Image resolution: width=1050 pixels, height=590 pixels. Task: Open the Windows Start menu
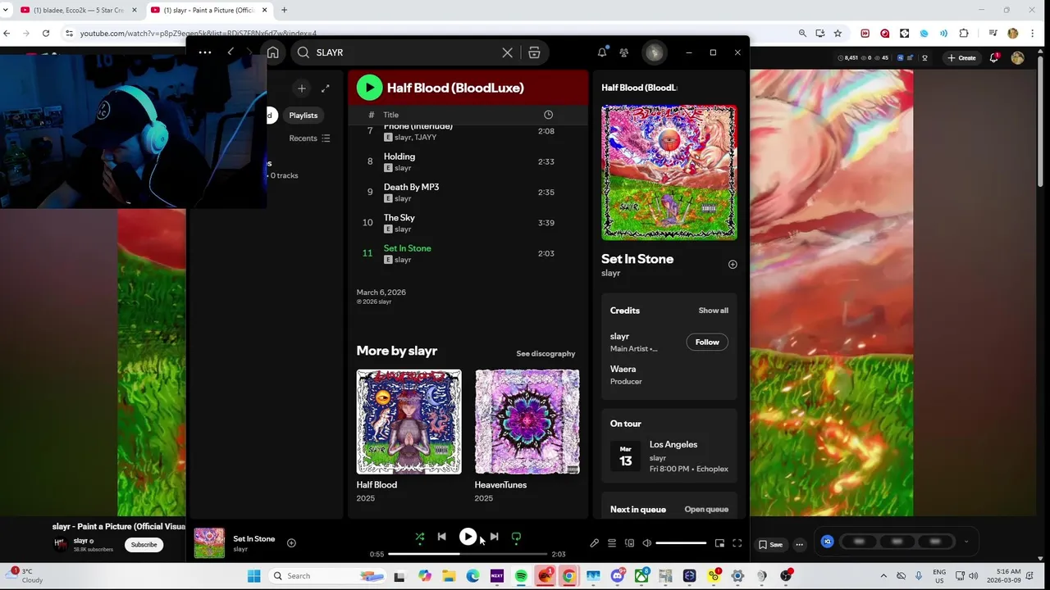pos(254,576)
